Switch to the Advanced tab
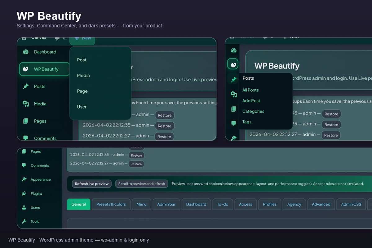372x248 pixels. pyautogui.click(x=321, y=204)
